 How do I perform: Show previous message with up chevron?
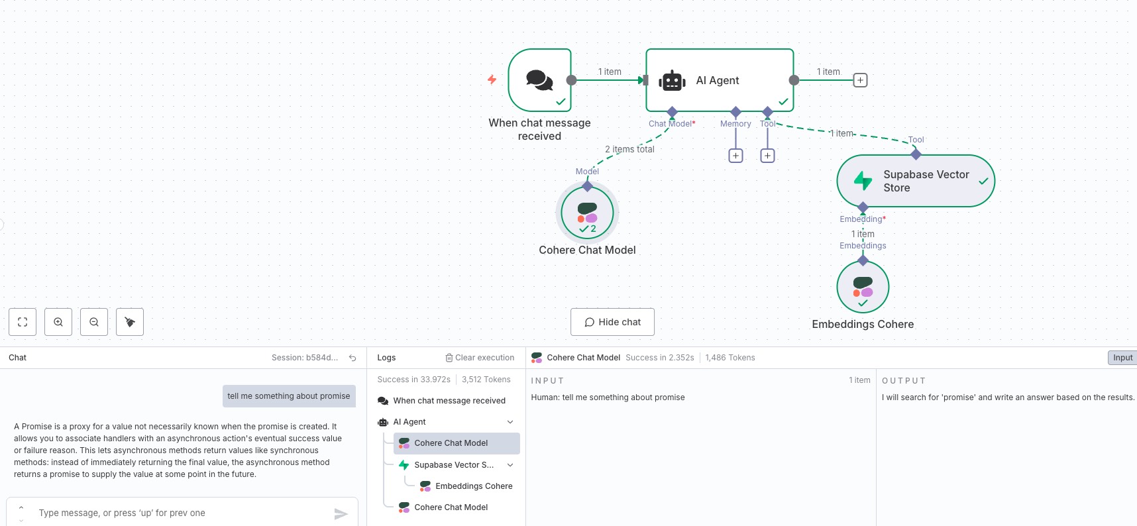pyautogui.click(x=21, y=507)
